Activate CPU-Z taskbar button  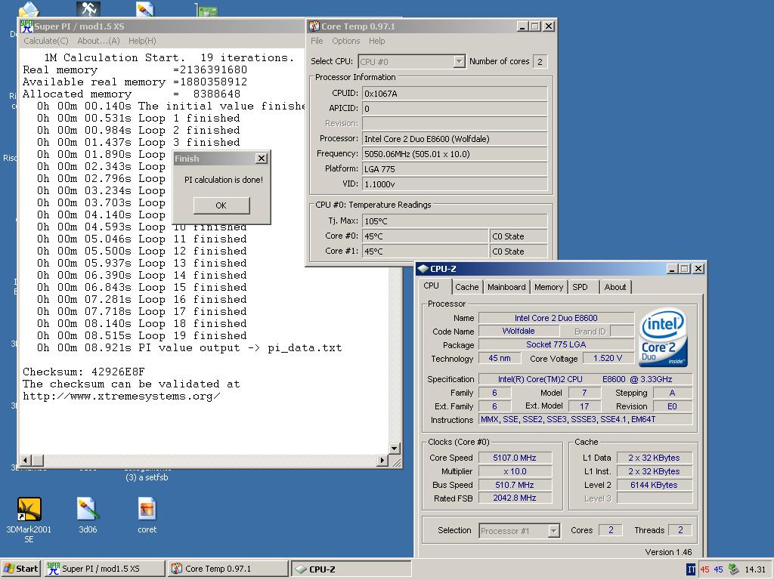(x=351, y=569)
